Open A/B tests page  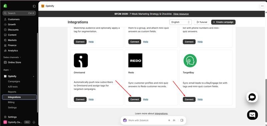tap(13, 87)
